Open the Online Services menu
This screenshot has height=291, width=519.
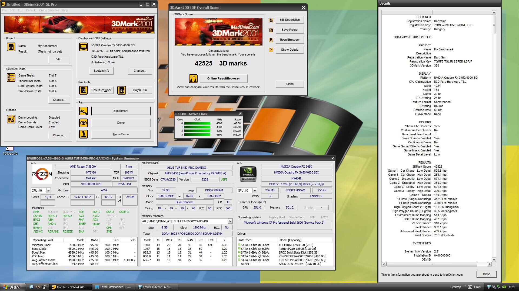pos(49,10)
